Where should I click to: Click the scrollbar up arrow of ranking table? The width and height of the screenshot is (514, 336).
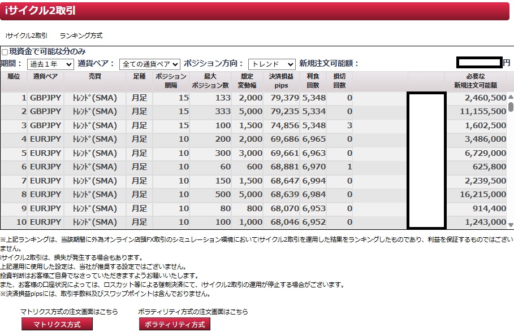511,96
